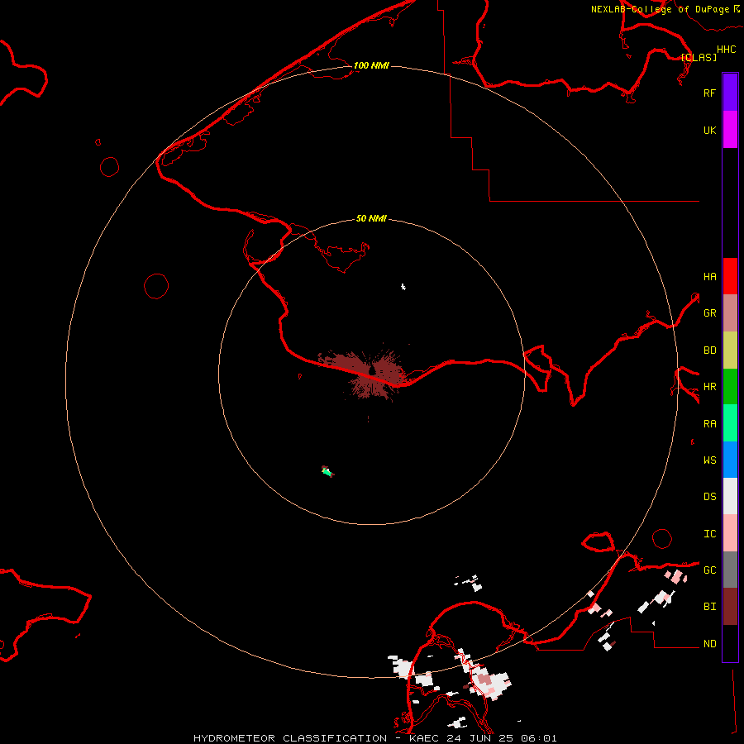Click the RF legend label
The width and height of the screenshot is (744, 744).
coord(709,93)
